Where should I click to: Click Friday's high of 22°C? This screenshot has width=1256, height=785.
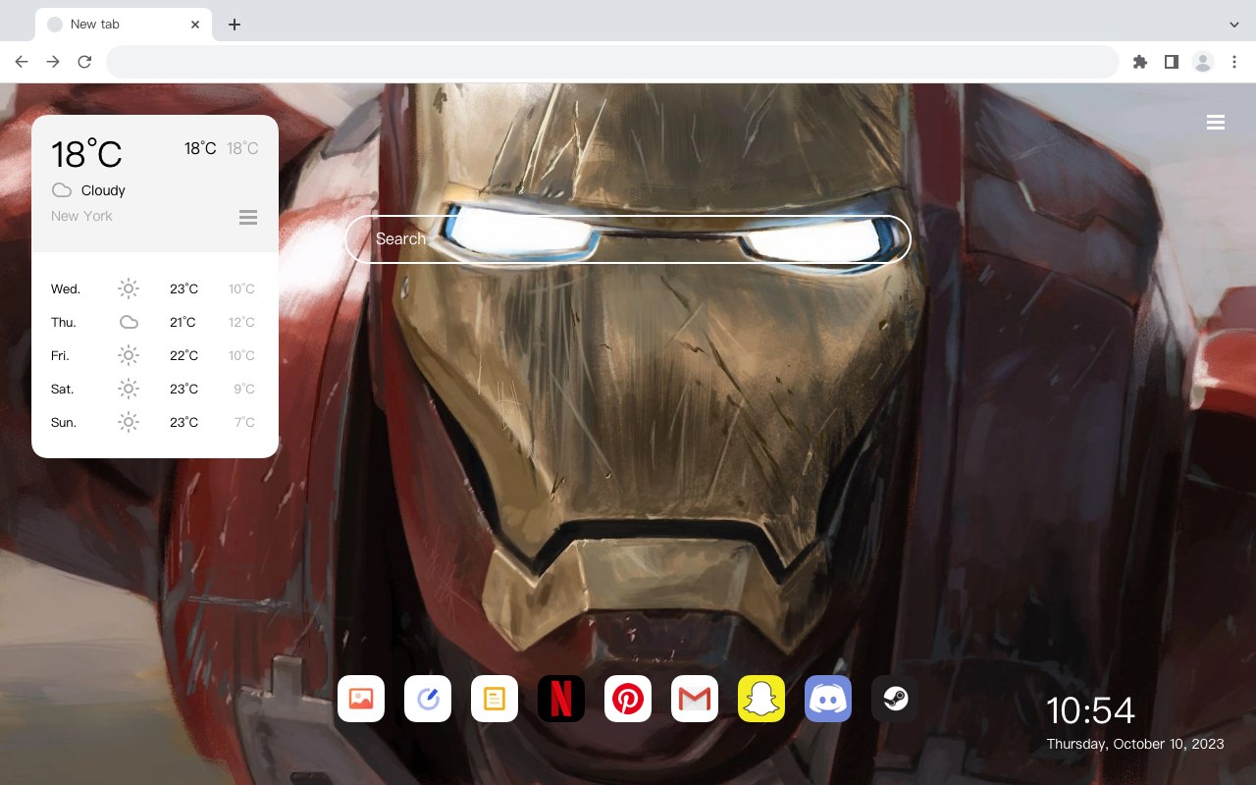[x=183, y=355]
